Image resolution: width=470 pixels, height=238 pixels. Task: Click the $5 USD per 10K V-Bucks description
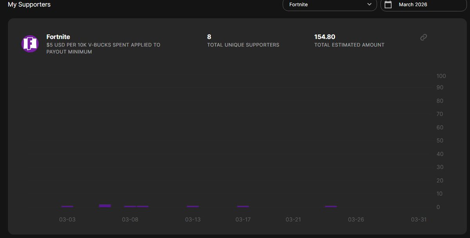click(x=103, y=48)
